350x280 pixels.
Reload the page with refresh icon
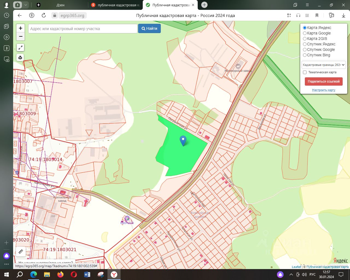point(44,15)
